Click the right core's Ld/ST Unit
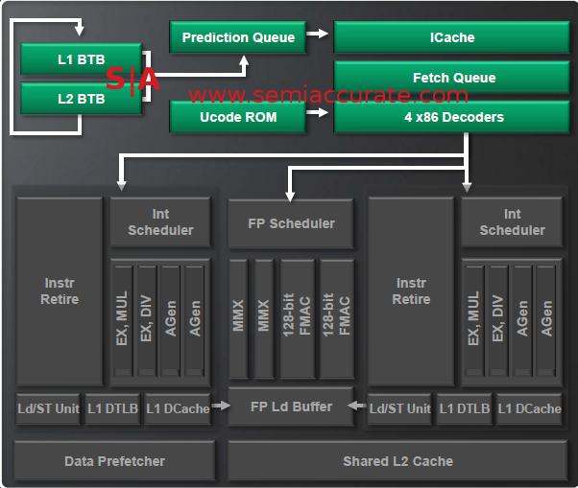Viewport: 578px width, 488px height. click(399, 409)
